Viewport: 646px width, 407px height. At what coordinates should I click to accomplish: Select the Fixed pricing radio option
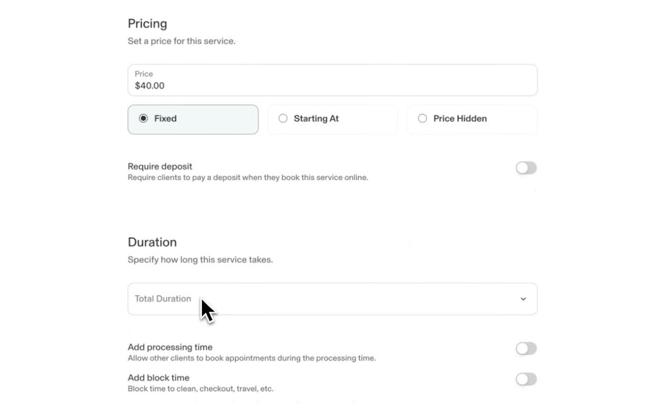pyautogui.click(x=193, y=119)
